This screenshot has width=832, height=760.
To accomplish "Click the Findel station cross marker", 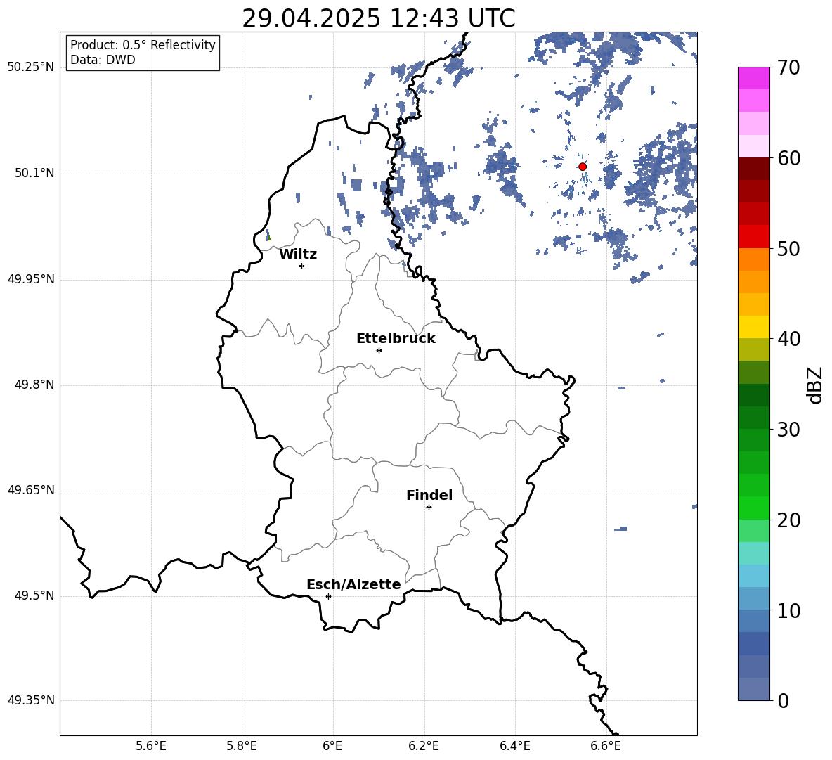I will pos(429,508).
